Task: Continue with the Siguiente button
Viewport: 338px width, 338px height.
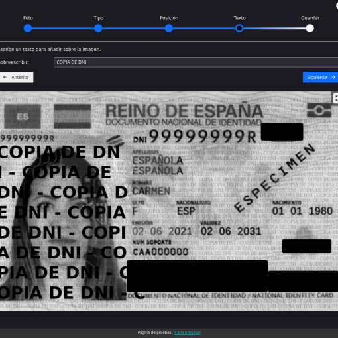Action: [x=320, y=77]
